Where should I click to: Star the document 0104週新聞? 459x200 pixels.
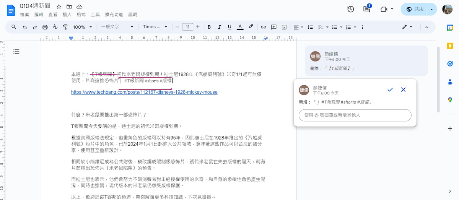(59, 7)
